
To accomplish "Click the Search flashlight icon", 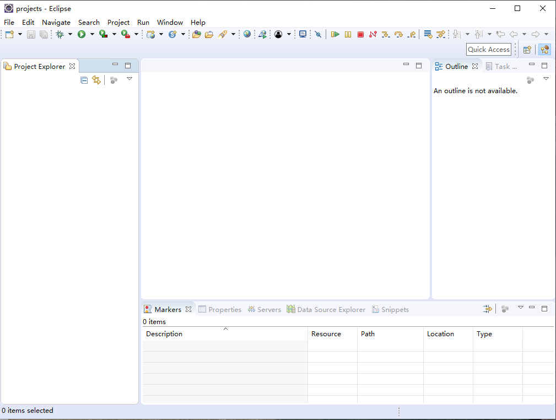I will [223, 34].
